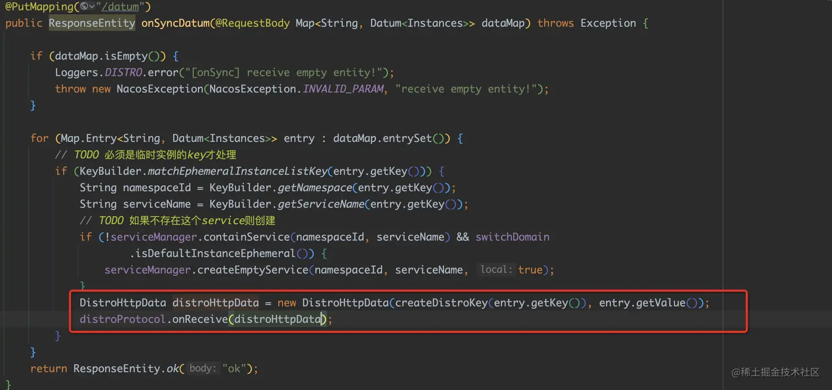Click the for loop keyword
The image size is (832, 390).
pyautogui.click(x=40, y=138)
